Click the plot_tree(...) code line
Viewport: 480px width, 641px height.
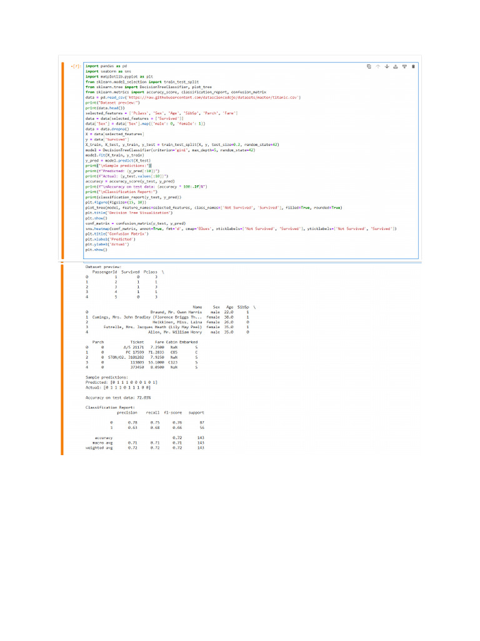pos(214,208)
